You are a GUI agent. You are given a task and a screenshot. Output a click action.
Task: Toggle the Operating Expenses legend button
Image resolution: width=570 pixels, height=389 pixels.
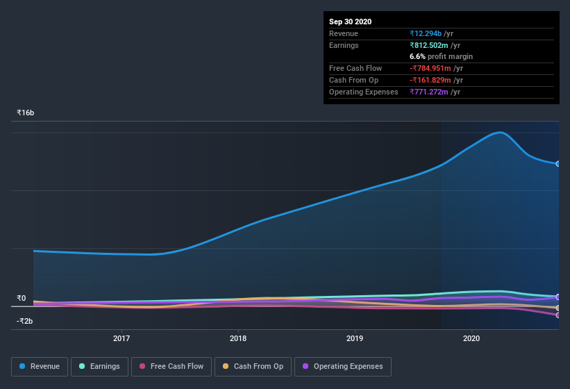(x=343, y=367)
